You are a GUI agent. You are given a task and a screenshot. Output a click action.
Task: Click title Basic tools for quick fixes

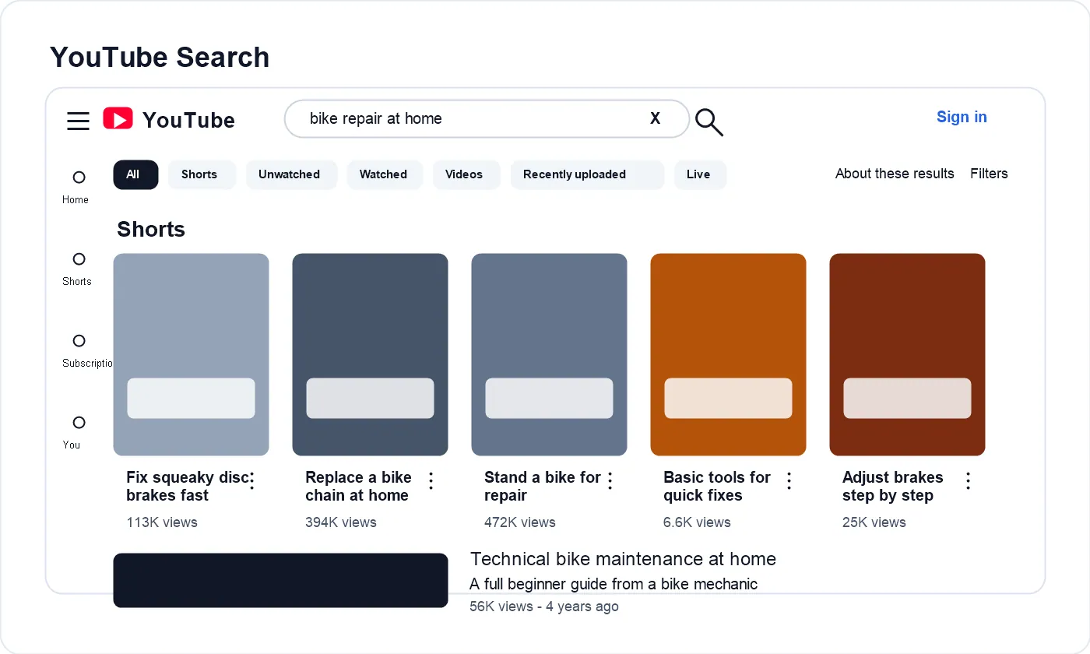click(x=717, y=487)
